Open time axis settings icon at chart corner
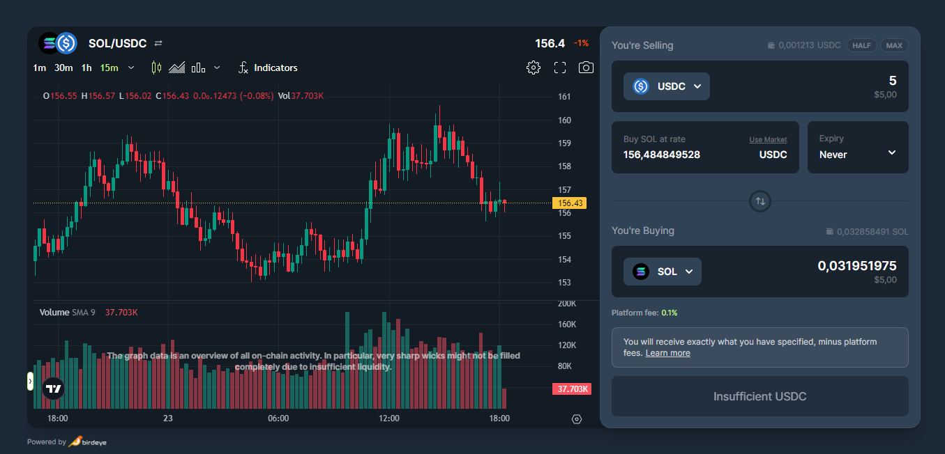The width and height of the screenshot is (945, 454). (x=576, y=419)
